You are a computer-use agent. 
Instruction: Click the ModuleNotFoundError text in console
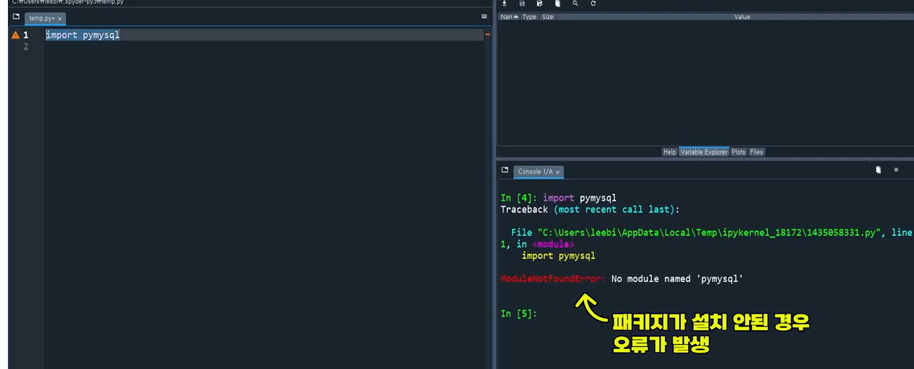[554, 278]
